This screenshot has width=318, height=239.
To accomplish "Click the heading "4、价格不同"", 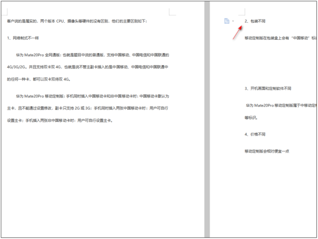I will [255, 135].
